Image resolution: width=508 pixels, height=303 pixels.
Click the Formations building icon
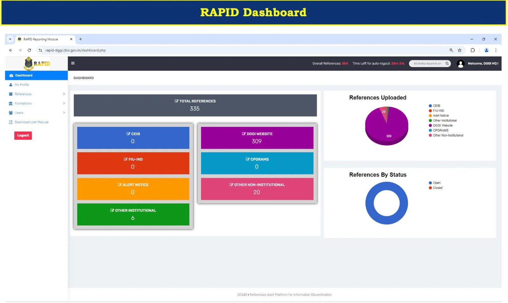point(11,104)
